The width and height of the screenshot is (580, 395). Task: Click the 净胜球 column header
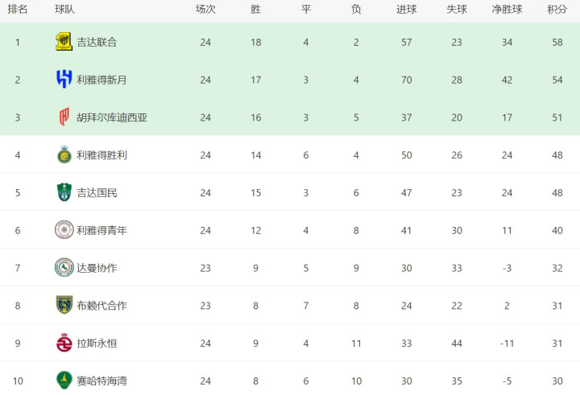pos(507,10)
